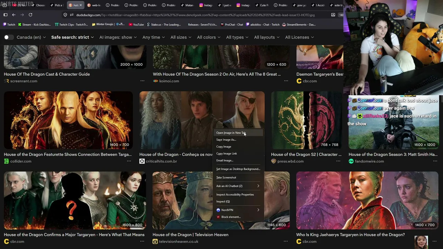443x249 pixels.
Task: Click the fandomwire.com favicon
Action: click(351, 161)
